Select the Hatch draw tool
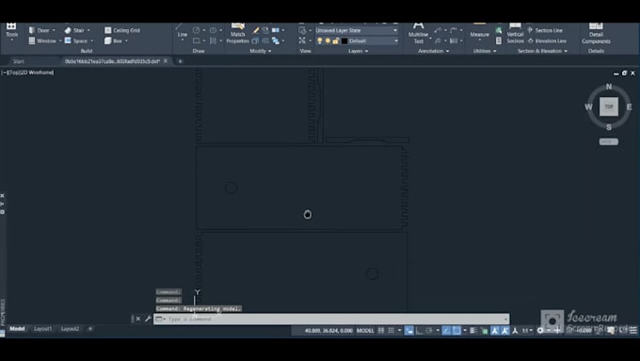The image size is (640, 361). pyautogui.click(x=213, y=41)
